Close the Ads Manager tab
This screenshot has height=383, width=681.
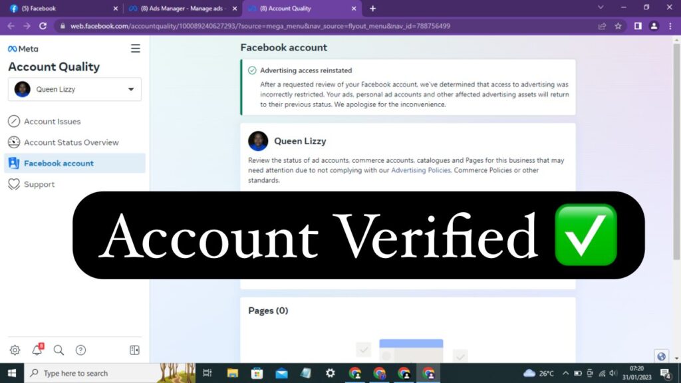click(235, 8)
